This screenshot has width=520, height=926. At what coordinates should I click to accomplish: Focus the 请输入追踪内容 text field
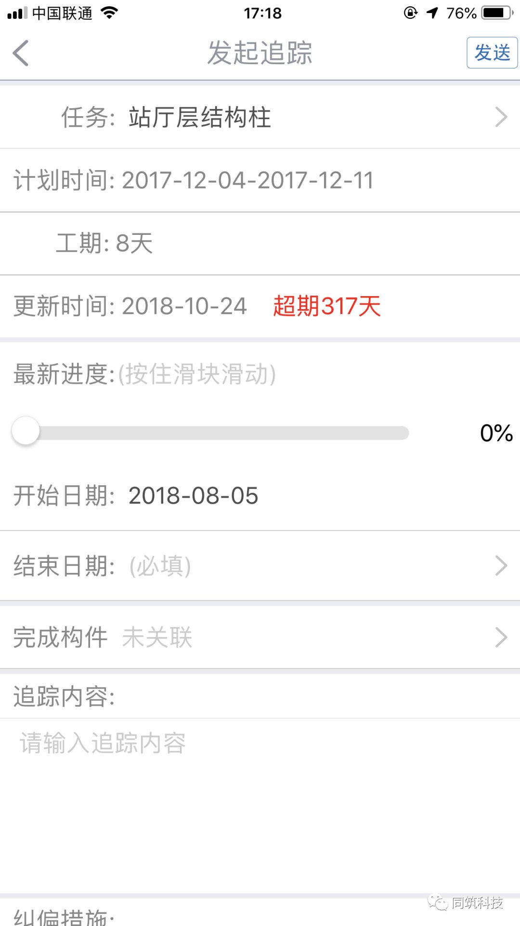(x=260, y=805)
